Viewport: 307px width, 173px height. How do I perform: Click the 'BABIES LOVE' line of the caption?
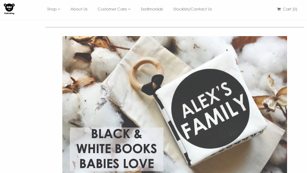(117, 164)
